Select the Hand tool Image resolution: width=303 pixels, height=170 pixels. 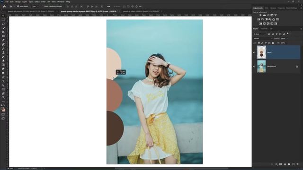3,93
